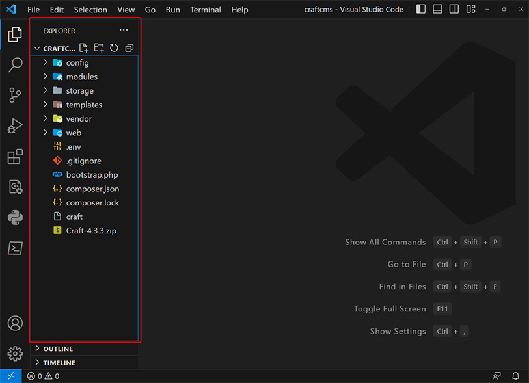Open the notifications bell
The image size is (529, 383).
click(x=515, y=376)
